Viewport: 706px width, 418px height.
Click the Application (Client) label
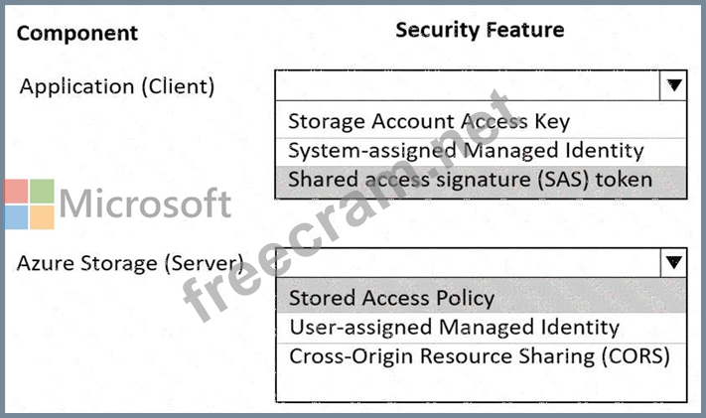click(x=116, y=86)
